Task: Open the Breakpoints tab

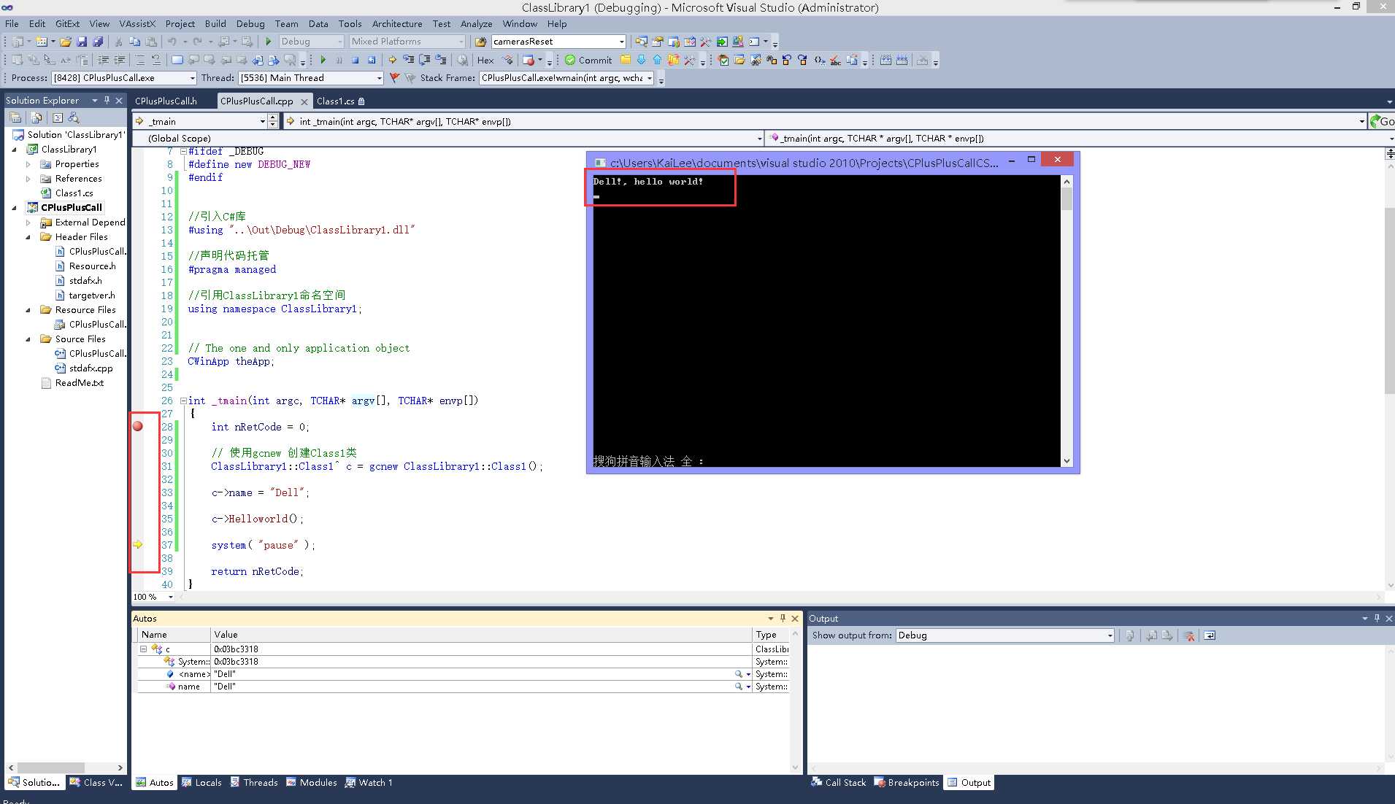Action: pyautogui.click(x=907, y=782)
